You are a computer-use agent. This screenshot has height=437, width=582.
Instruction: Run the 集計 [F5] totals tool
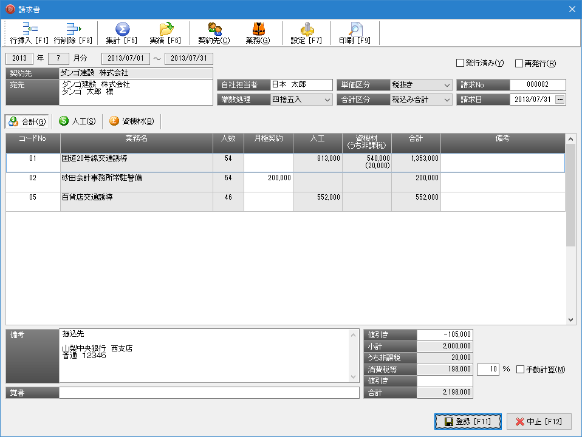pos(122,29)
